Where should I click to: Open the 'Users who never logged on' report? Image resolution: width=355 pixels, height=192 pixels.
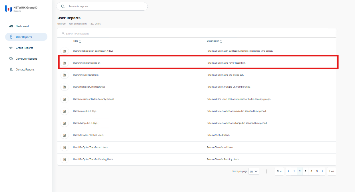[87, 62]
